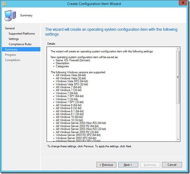Click the Details scrollbar up arrow

tap(178, 49)
